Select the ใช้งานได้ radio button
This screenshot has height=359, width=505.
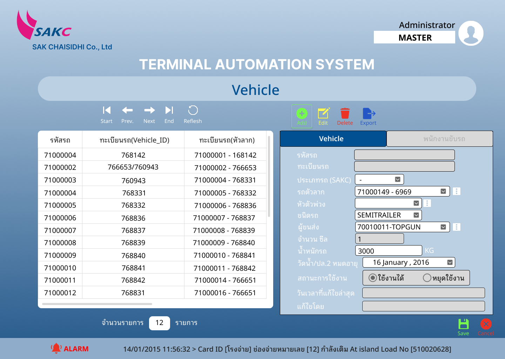click(x=373, y=278)
